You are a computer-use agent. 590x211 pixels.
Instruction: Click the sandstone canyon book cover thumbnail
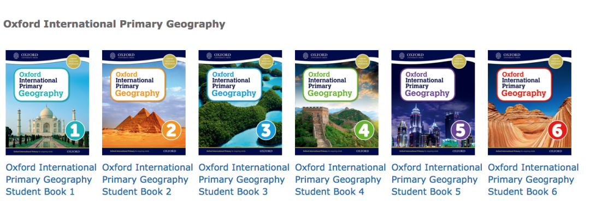529,103
